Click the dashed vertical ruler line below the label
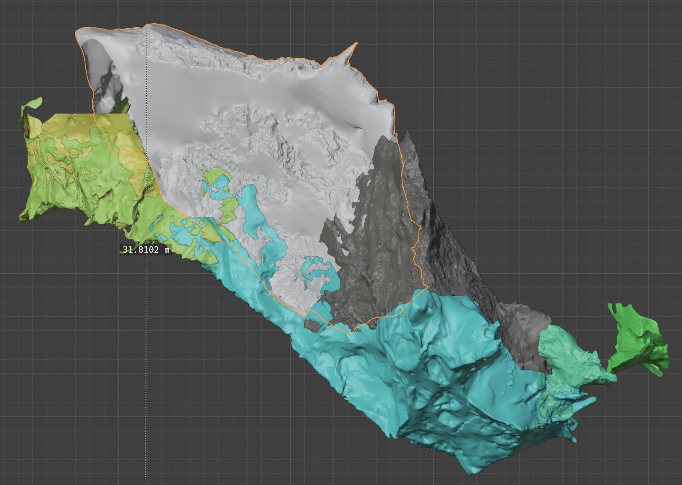Viewport: 682px width, 485px height. pos(146,360)
